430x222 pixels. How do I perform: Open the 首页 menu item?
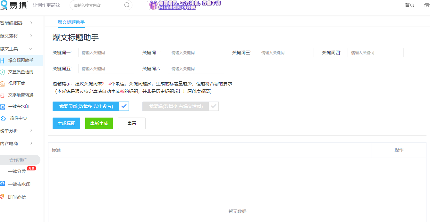[x=409, y=5]
